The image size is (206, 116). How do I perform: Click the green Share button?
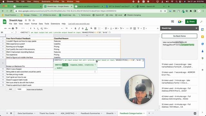191,22
